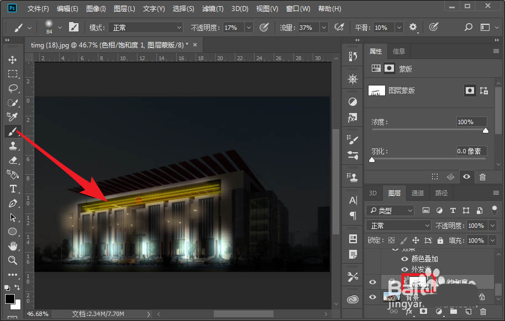Select the Type tool

(x=13, y=189)
